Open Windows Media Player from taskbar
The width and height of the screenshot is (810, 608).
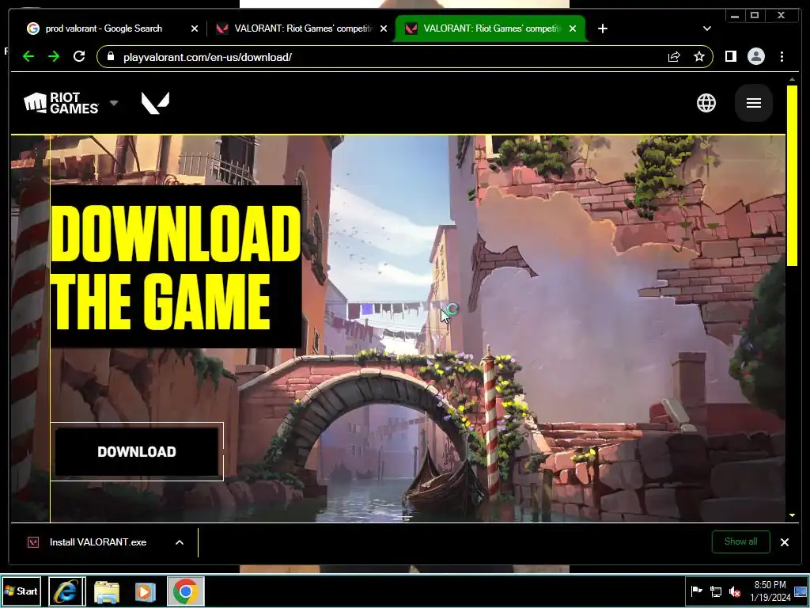pos(146,592)
